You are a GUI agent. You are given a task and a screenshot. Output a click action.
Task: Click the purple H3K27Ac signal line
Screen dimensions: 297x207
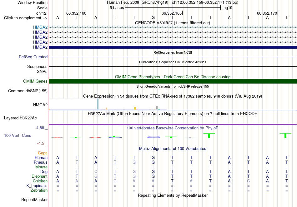173,124
